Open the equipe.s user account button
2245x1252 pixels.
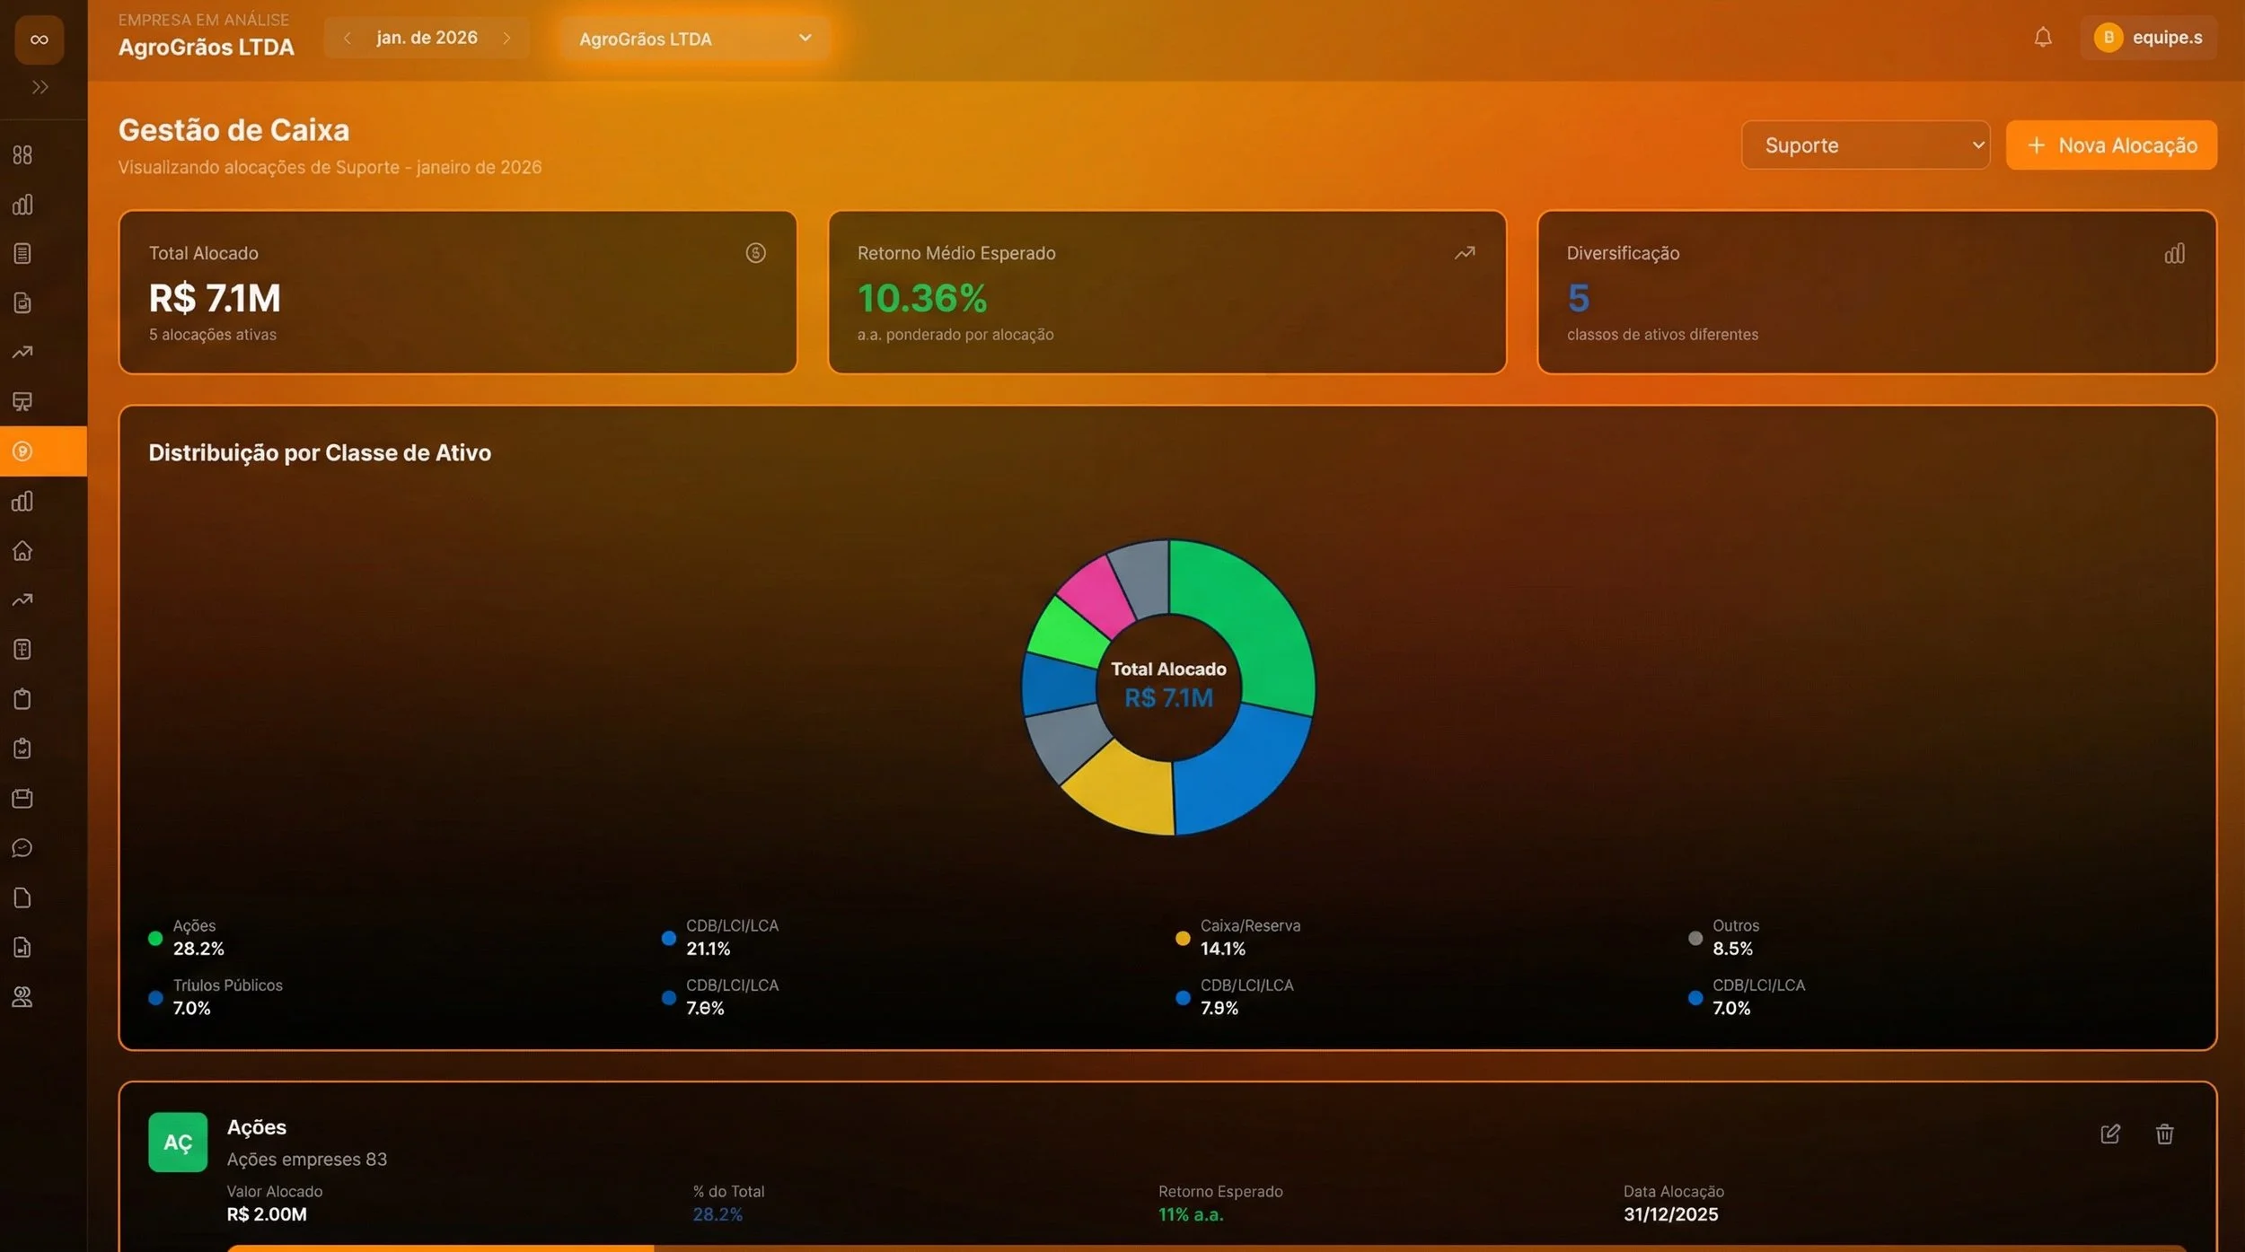2148,38
